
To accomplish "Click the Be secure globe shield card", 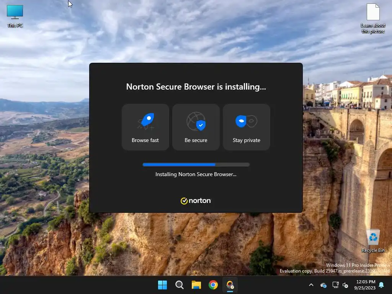I will 196,127.
